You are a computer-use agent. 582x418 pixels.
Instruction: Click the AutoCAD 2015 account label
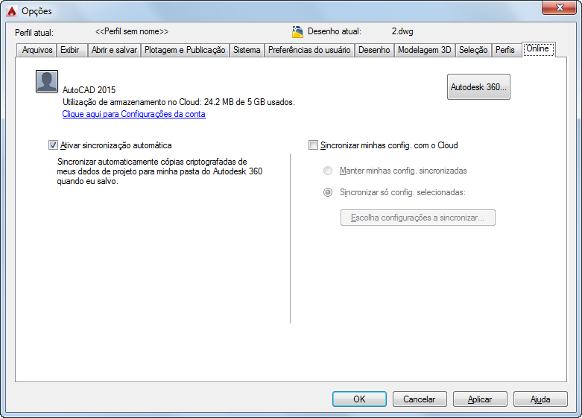[89, 90]
